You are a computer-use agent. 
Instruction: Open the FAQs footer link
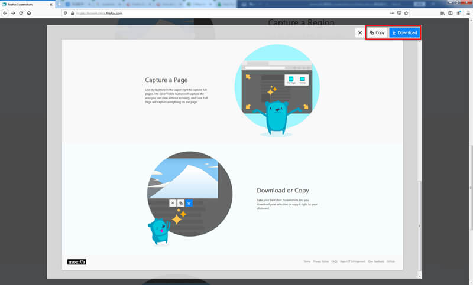(334, 261)
